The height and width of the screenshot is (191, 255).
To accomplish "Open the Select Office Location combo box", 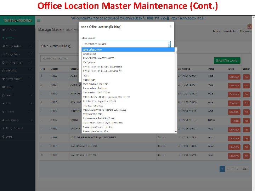I will pyautogui.click(x=126, y=44).
